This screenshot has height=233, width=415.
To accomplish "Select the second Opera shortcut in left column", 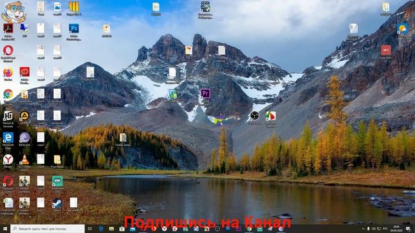I will pyautogui.click(x=8, y=181).
